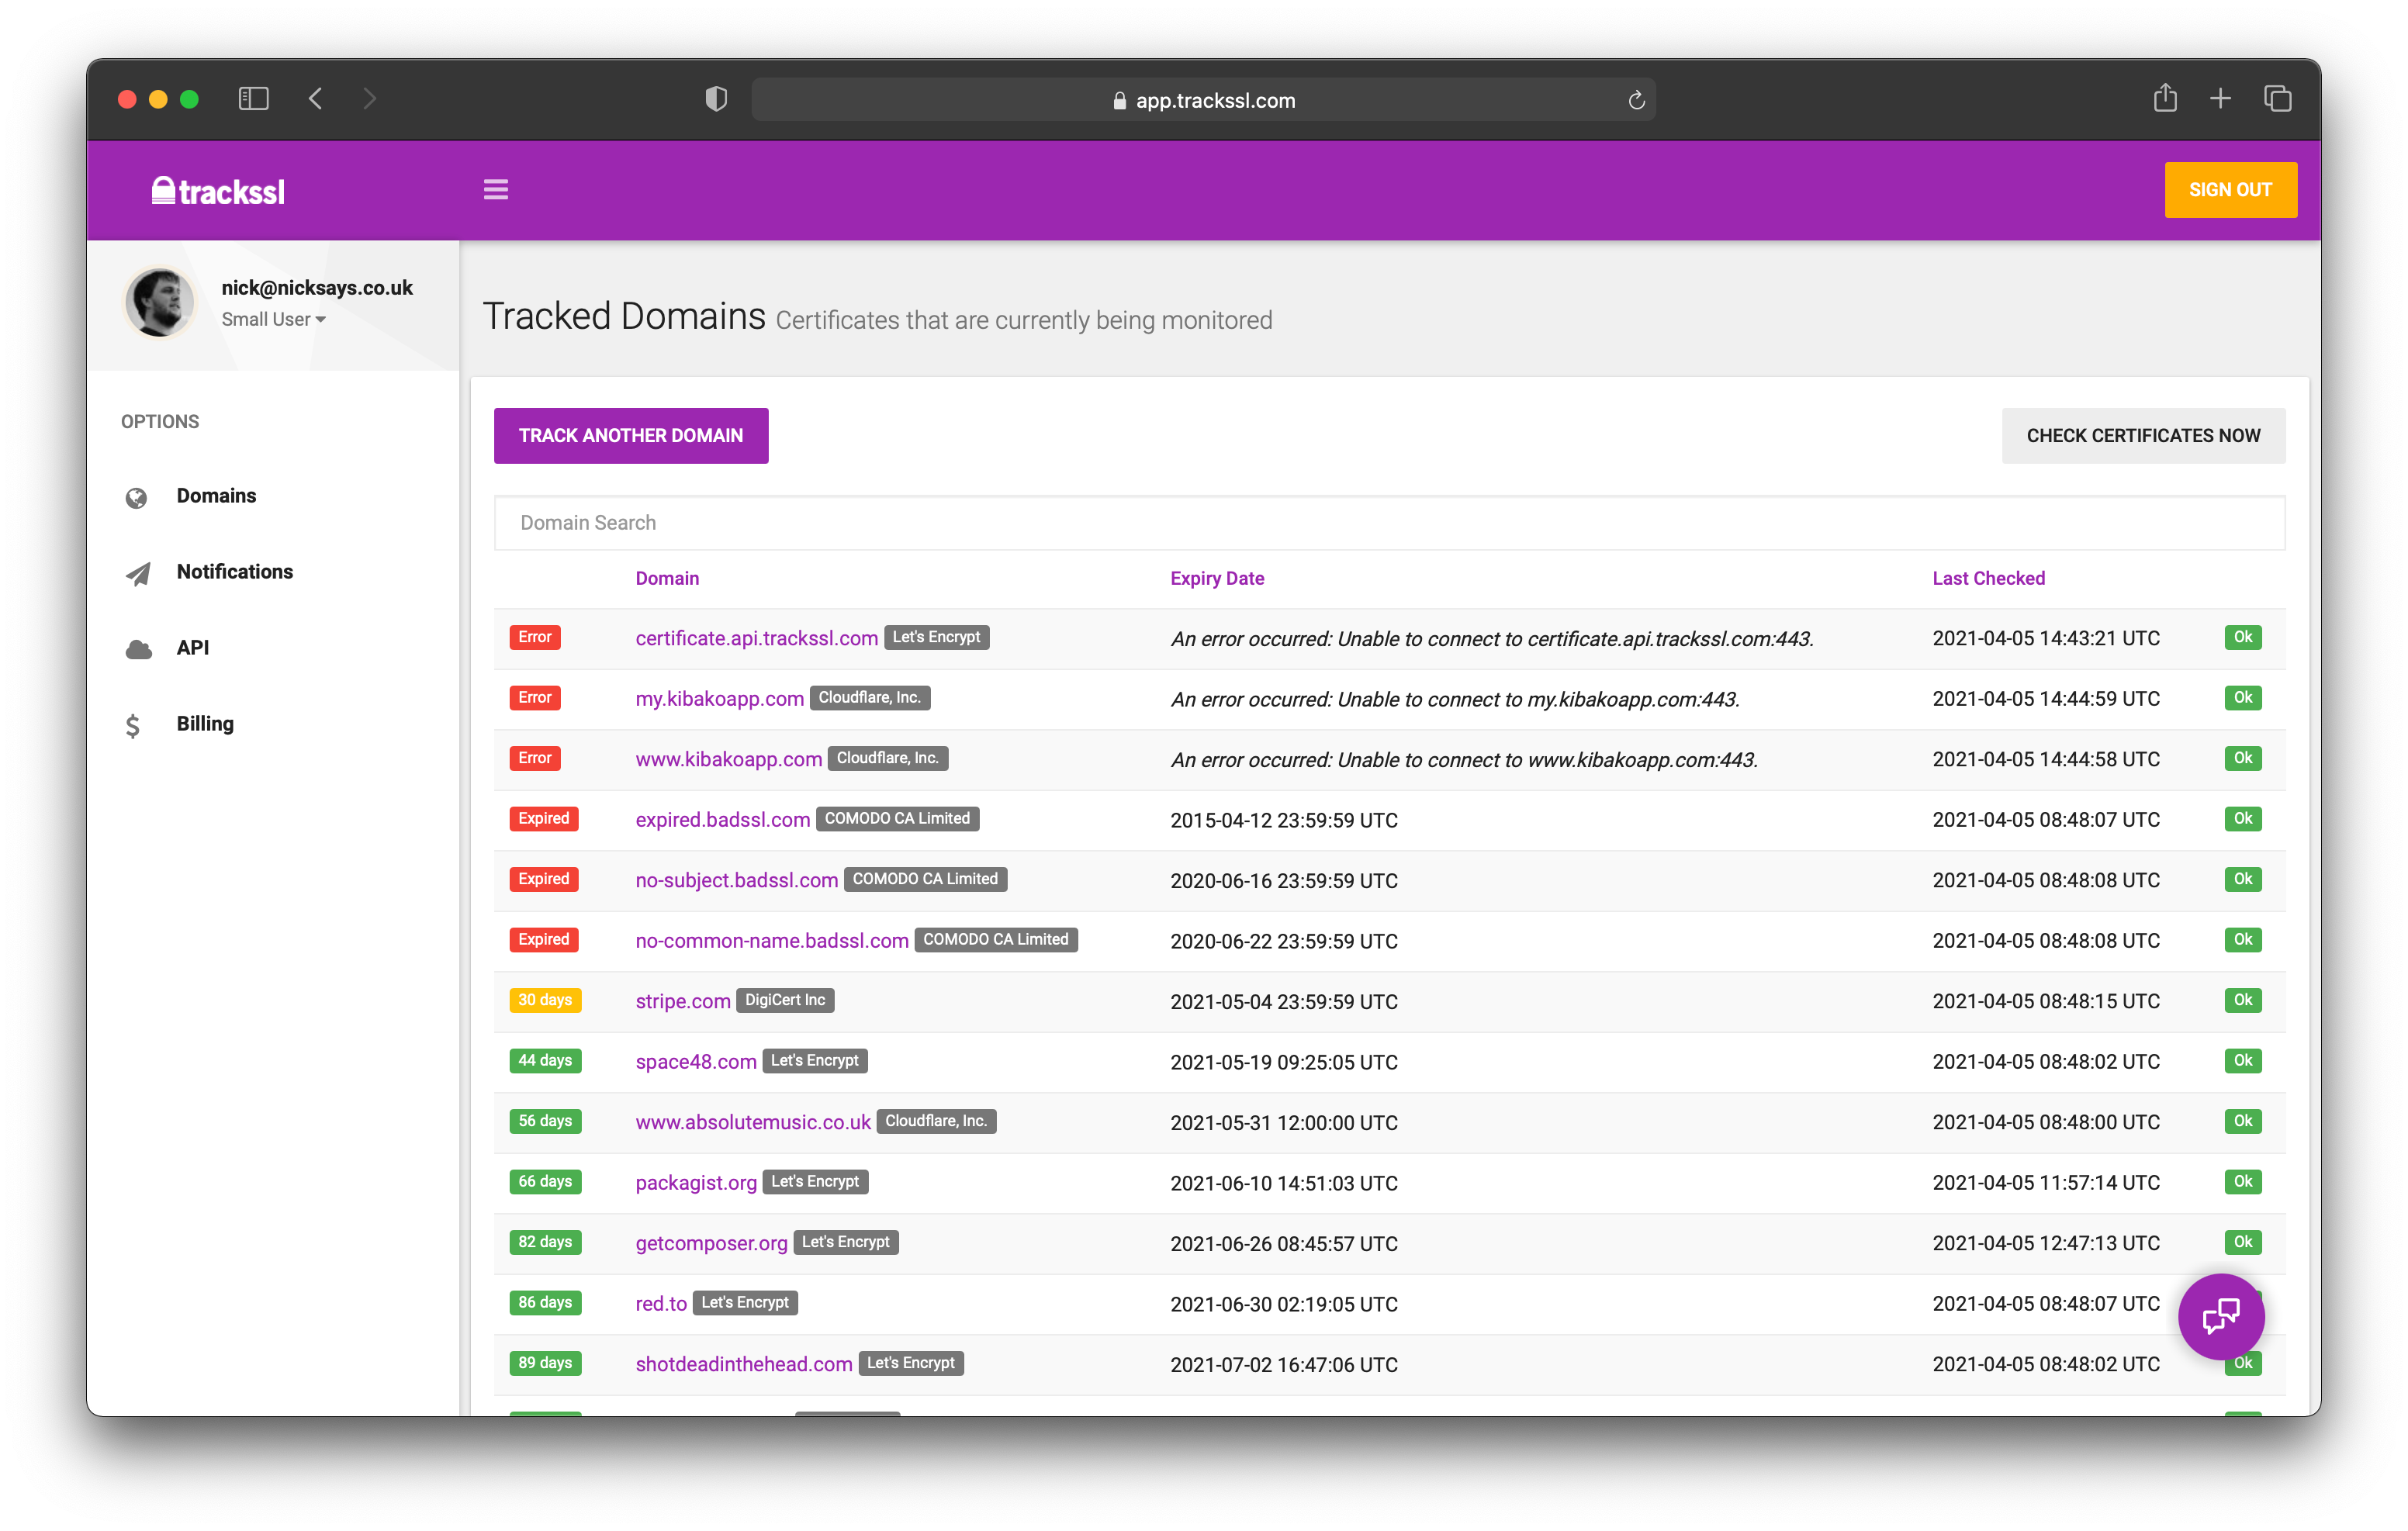Open expired.badssl.com domain link

(722, 819)
